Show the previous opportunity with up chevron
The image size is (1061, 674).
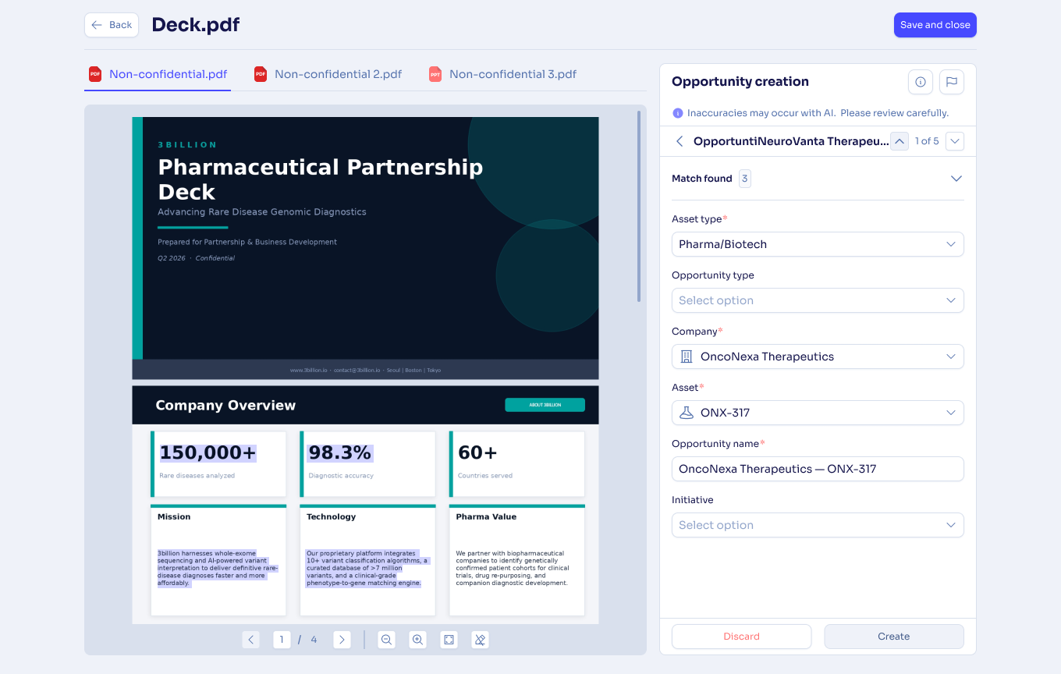[x=900, y=141]
